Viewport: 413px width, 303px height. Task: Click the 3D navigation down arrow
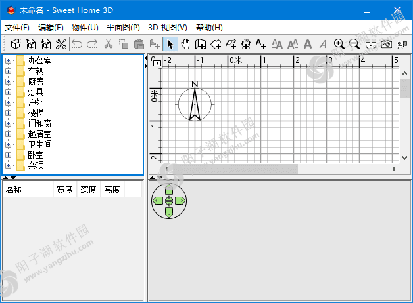coord(169,212)
